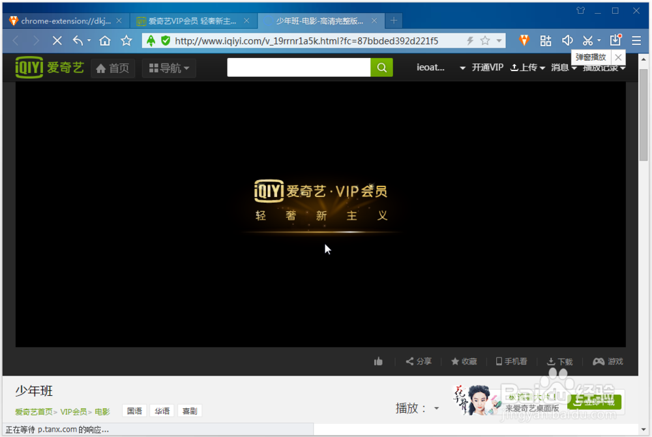This screenshot has height=437, width=652.
Task: Click the thumbs-up like icon
Action: click(378, 361)
